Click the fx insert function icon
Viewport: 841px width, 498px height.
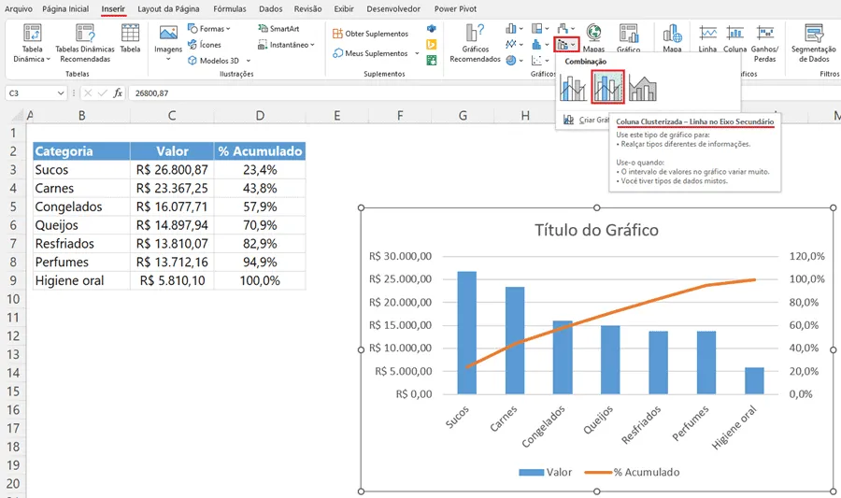pyautogui.click(x=118, y=93)
